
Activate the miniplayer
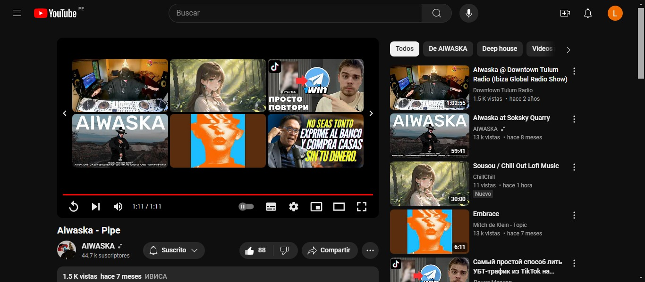pyautogui.click(x=316, y=207)
